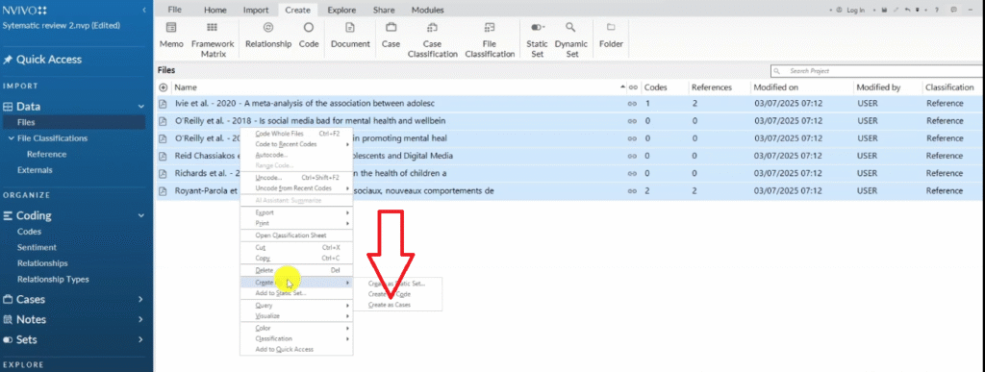Open the Color submenu in context menu
The image size is (985, 372).
(296, 328)
